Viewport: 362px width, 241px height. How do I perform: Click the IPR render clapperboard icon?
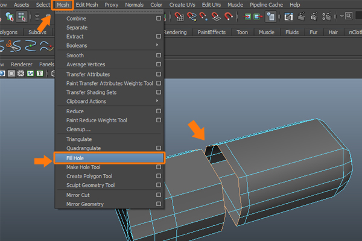(x=315, y=17)
